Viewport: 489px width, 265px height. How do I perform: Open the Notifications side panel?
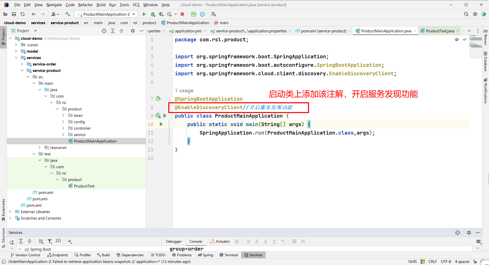point(485,91)
